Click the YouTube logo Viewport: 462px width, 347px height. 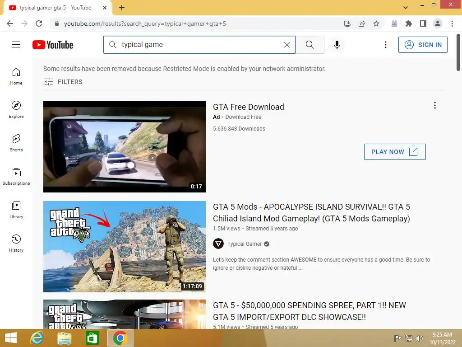pyautogui.click(x=53, y=45)
